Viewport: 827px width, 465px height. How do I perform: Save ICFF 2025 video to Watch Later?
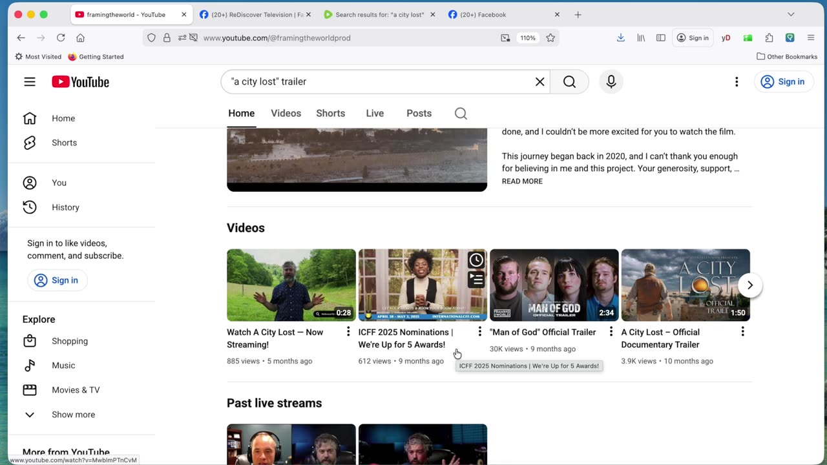[x=476, y=260]
